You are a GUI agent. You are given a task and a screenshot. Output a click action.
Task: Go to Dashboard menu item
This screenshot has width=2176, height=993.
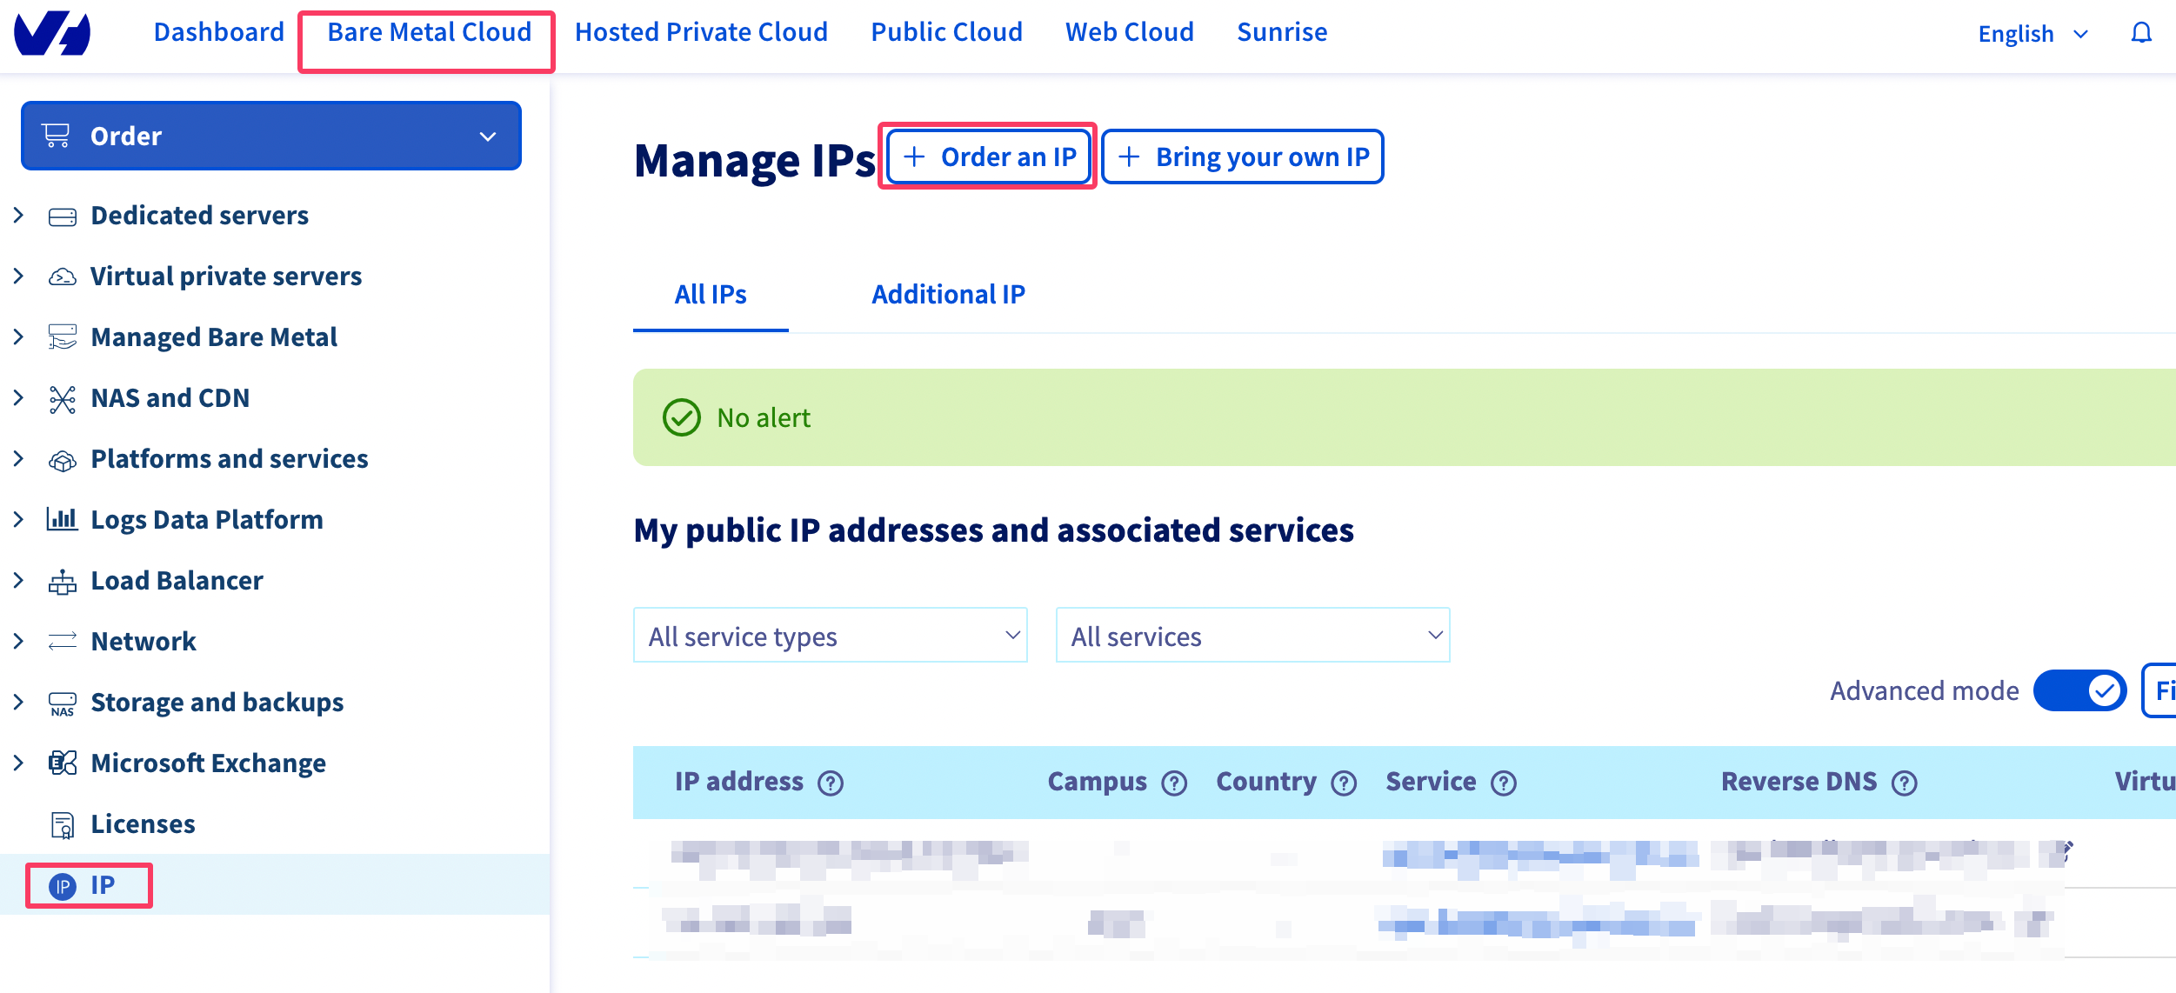(x=219, y=32)
